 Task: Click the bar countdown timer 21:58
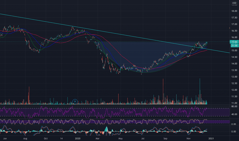point(234,46)
